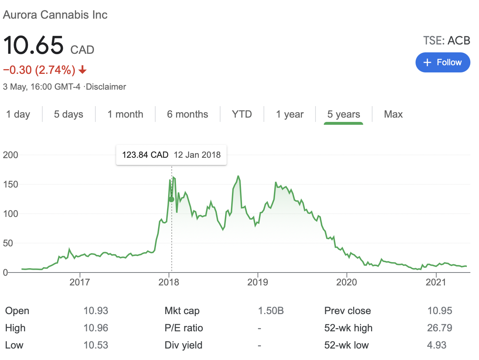Click the Aurora Cannabis Inc title
479x360 pixels.
(x=55, y=15)
